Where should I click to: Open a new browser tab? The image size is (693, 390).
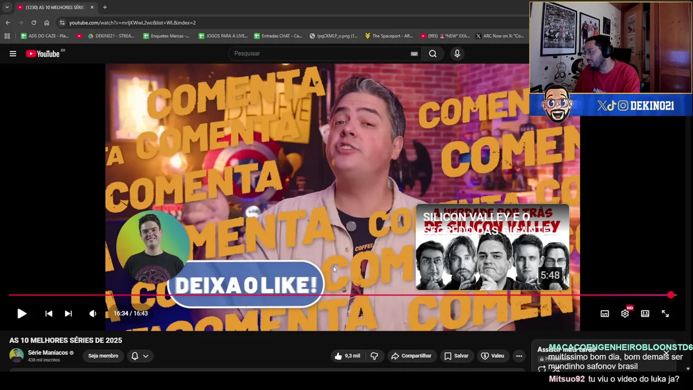(104, 8)
